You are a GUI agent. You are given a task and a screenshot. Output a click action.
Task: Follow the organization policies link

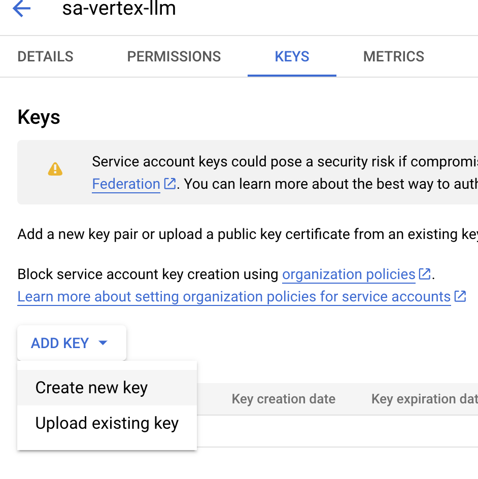(x=349, y=275)
